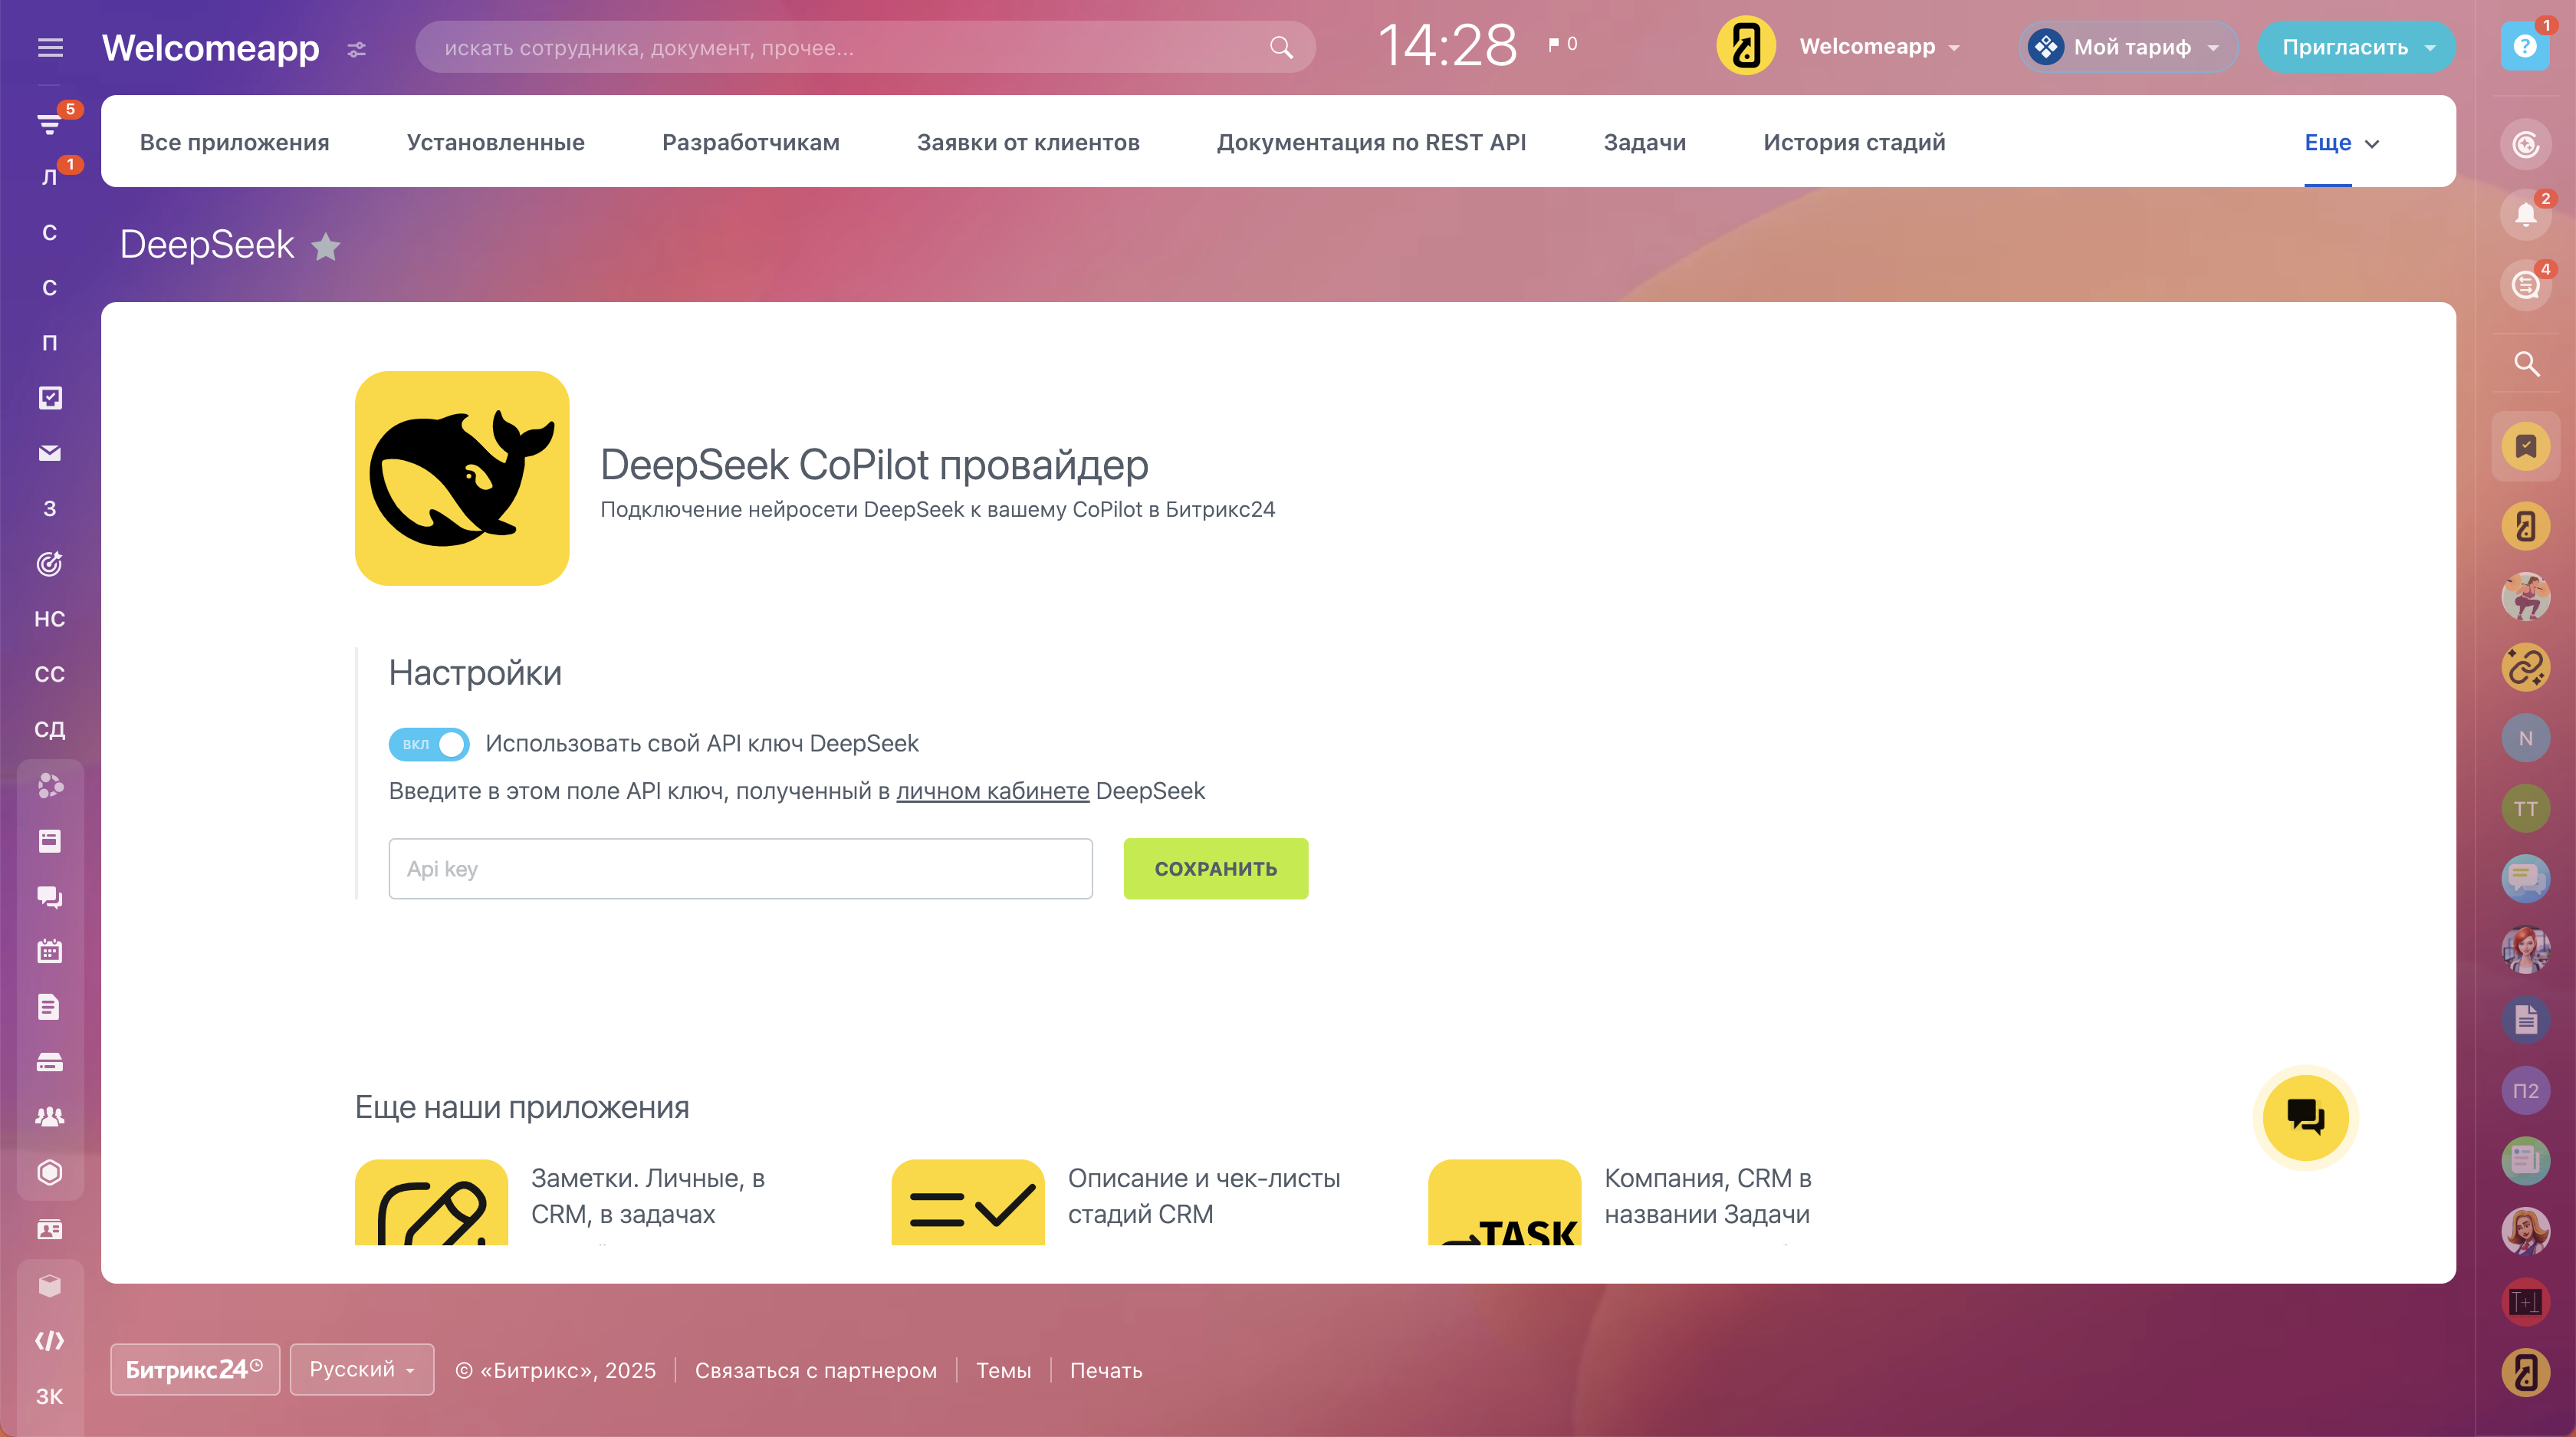This screenshot has height=1437, width=2576.
Task: Open the Документация по REST API tab
Action: [x=1371, y=143]
